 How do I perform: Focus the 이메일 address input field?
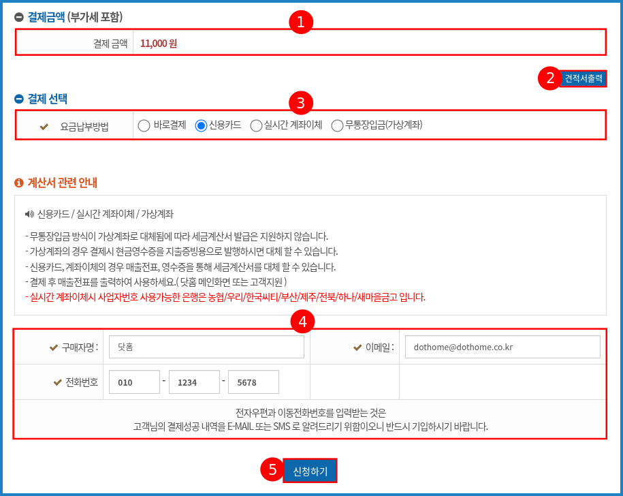502,347
